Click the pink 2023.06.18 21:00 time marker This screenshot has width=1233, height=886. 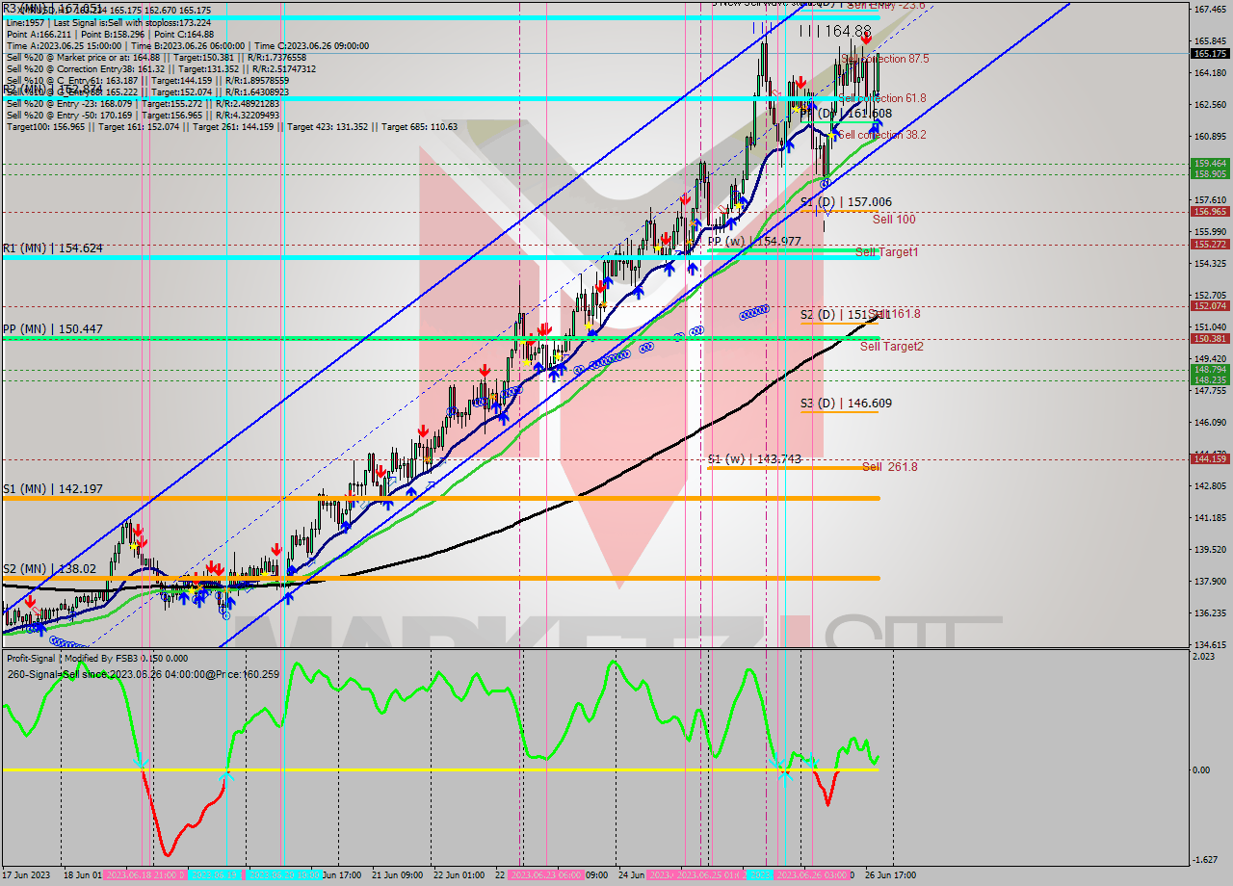144,875
